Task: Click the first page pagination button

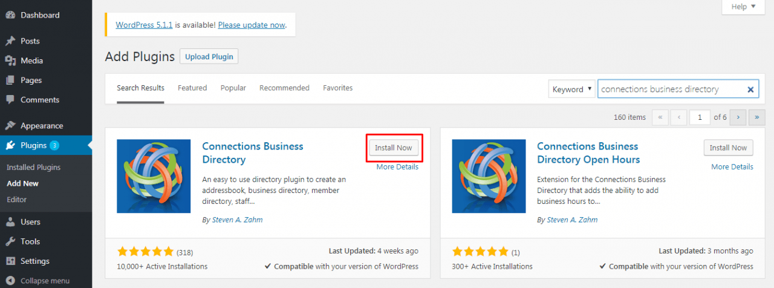Action: [660, 117]
